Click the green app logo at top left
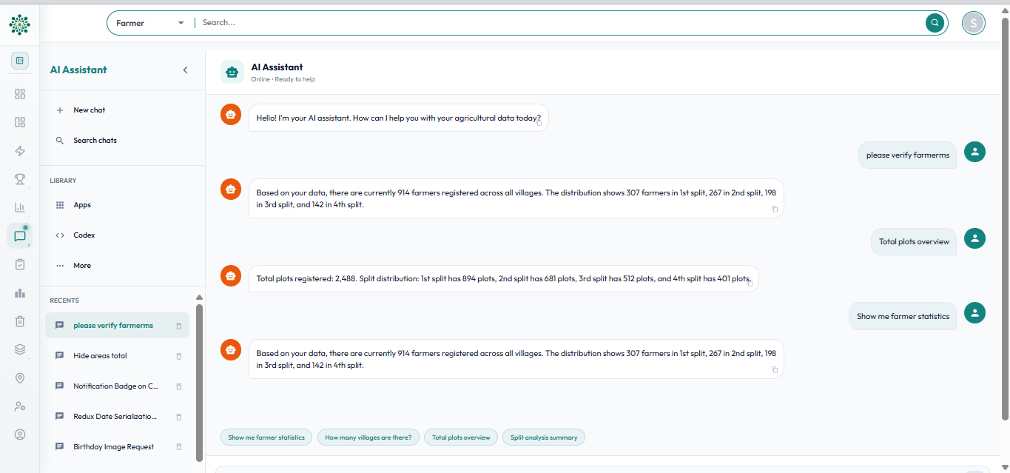 click(x=20, y=24)
